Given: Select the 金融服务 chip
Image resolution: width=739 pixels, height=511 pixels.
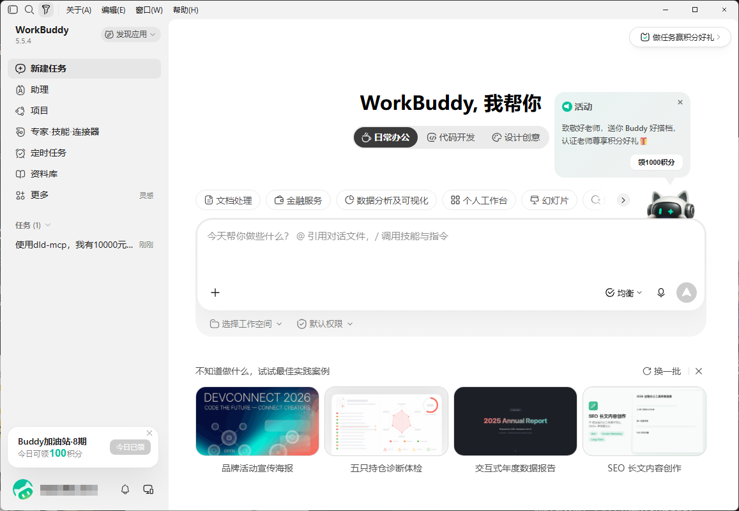Looking at the screenshot, I should click(298, 201).
